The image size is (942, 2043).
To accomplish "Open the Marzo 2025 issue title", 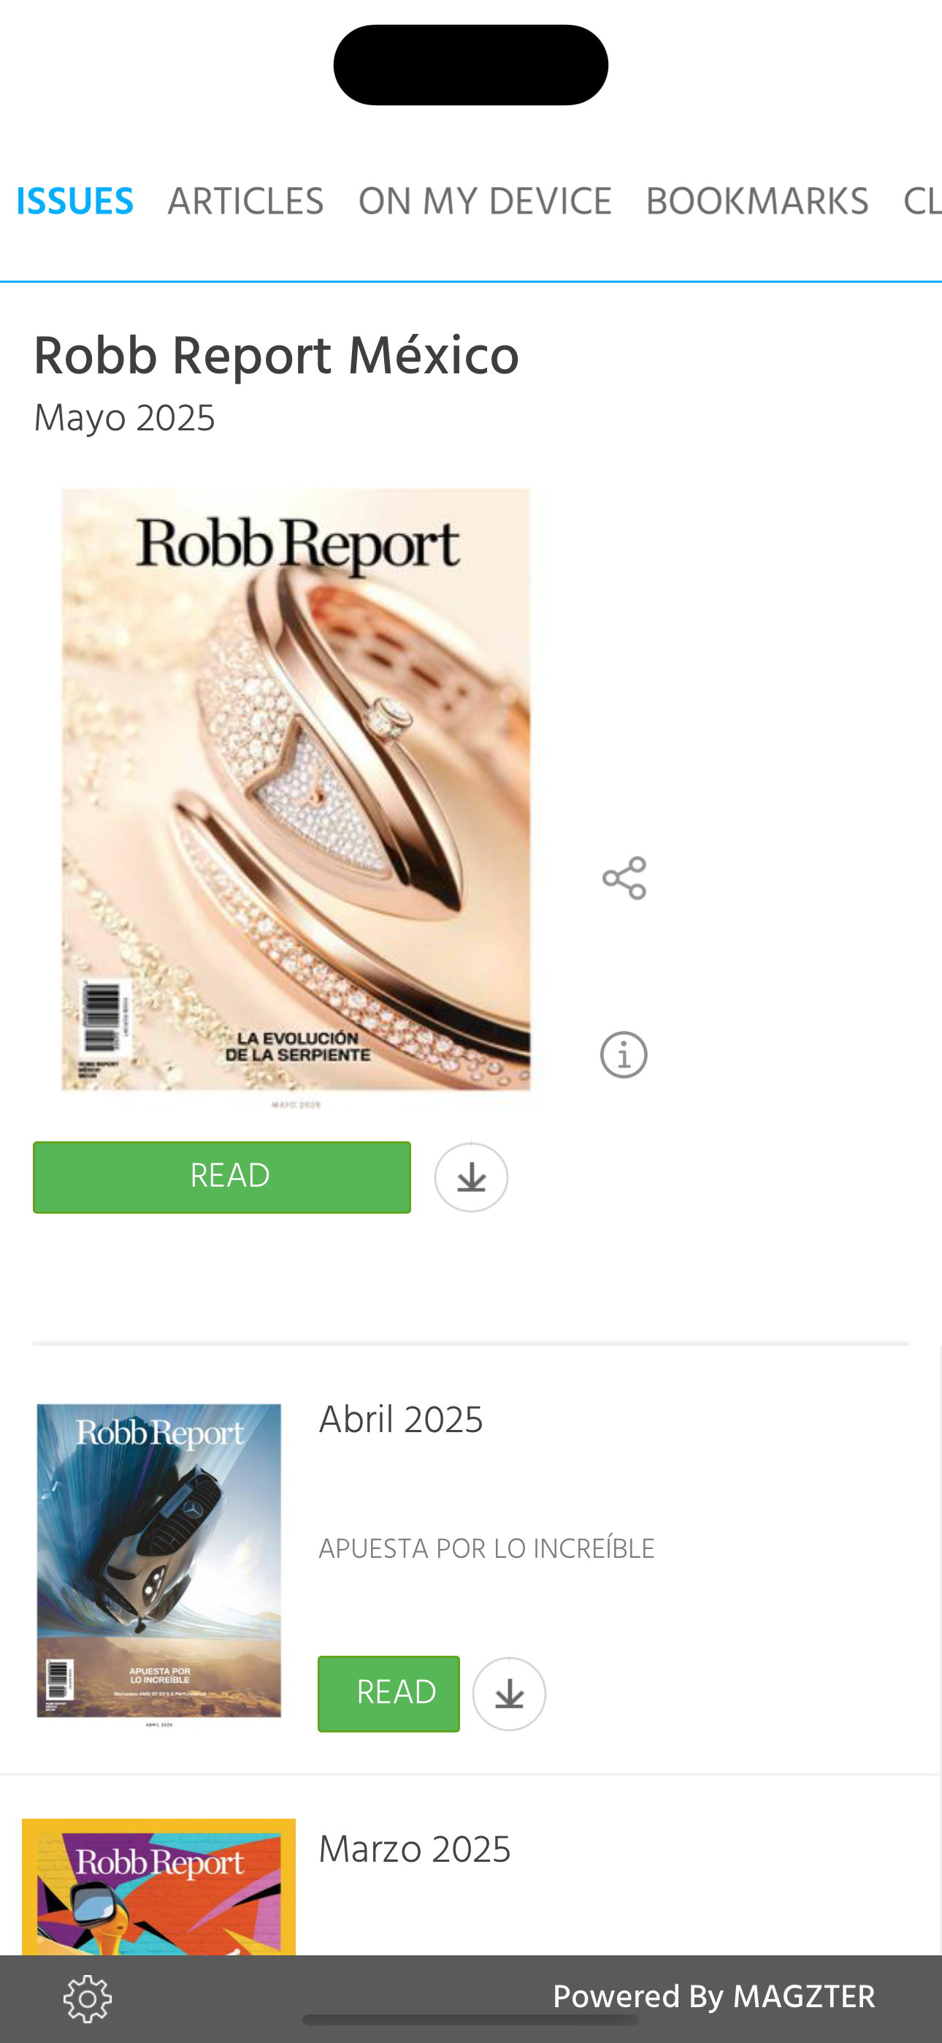I will coord(415,1849).
